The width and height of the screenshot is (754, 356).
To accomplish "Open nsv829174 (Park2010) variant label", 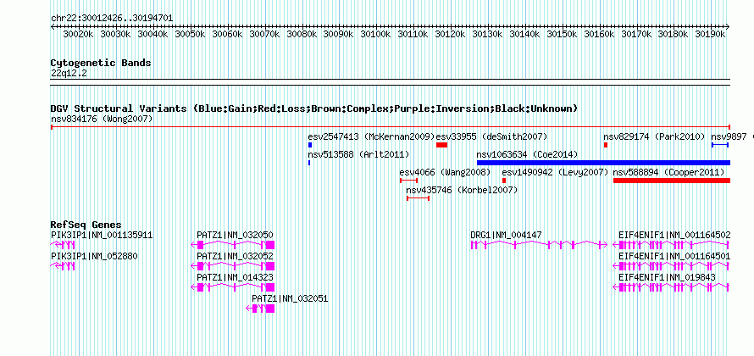I will pyautogui.click(x=654, y=136).
